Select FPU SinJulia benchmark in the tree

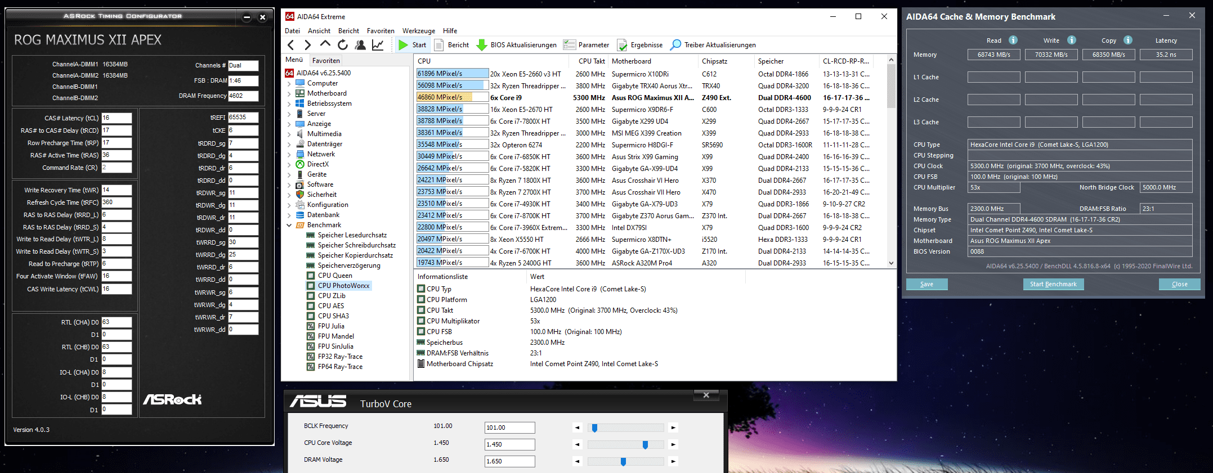coord(335,346)
